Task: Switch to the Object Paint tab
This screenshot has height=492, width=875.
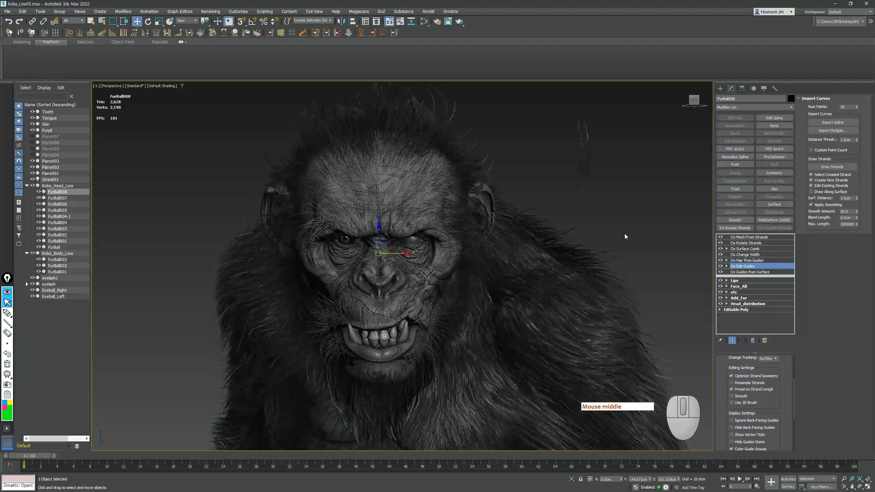Action: [x=122, y=42]
